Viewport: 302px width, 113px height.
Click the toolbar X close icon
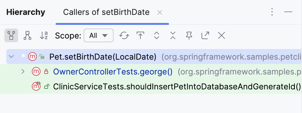pos(222,35)
